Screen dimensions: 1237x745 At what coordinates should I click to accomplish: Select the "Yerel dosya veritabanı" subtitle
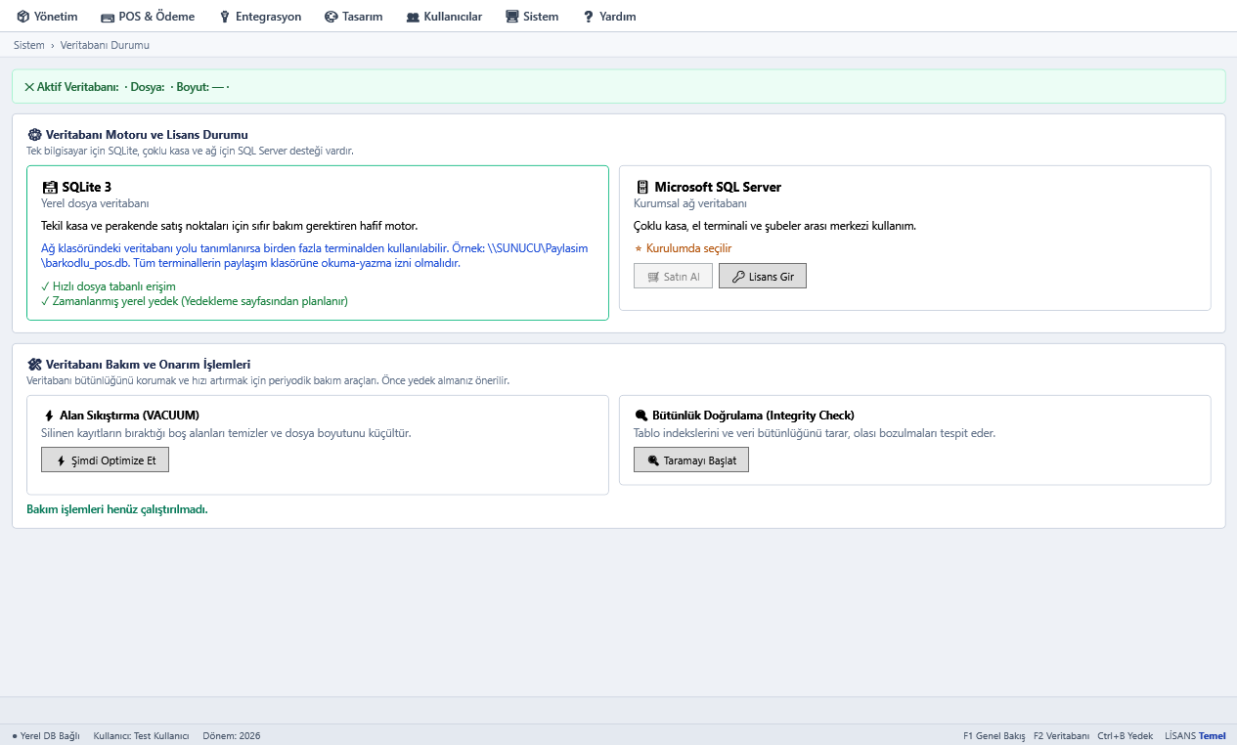95,203
